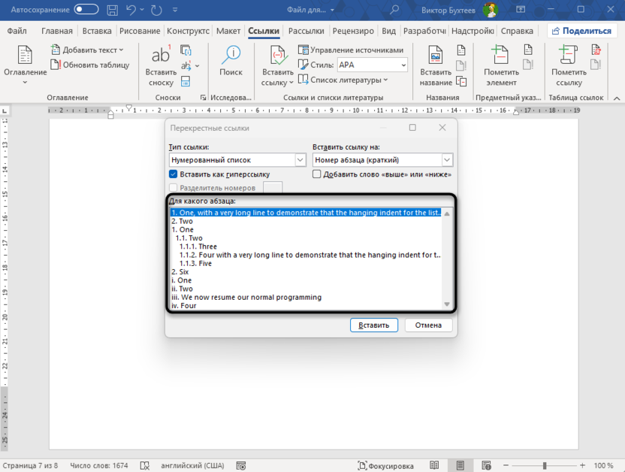Switch to the Главная tab
Viewport: 625px width, 472px height.
click(57, 31)
